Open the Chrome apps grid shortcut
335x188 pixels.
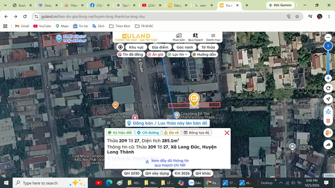[x=5, y=26]
